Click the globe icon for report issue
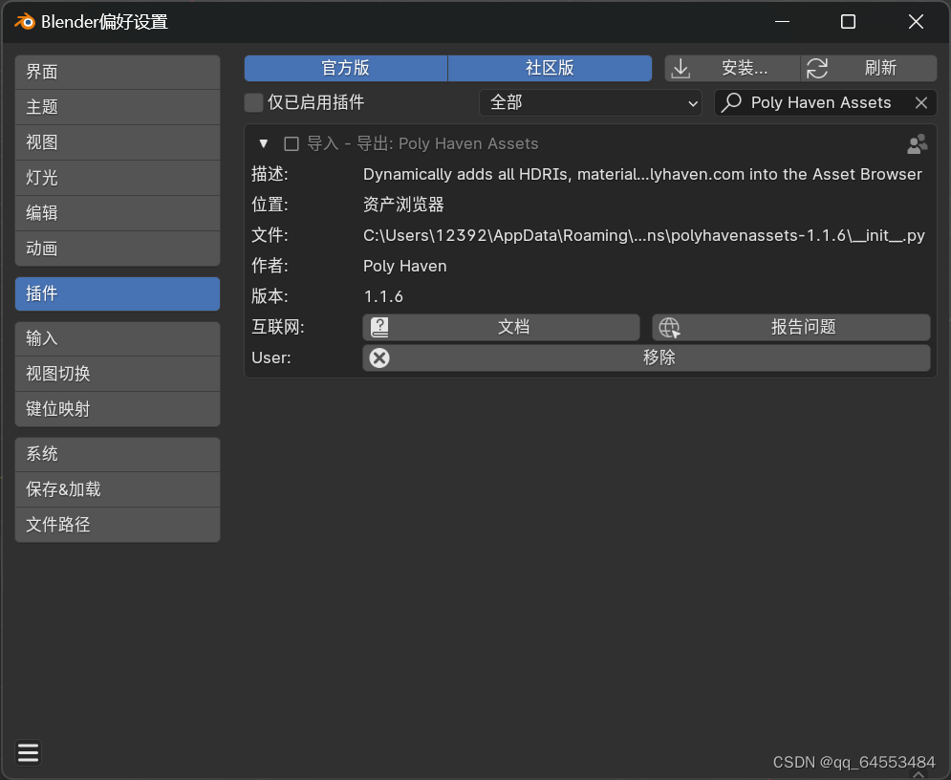 coord(670,328)
